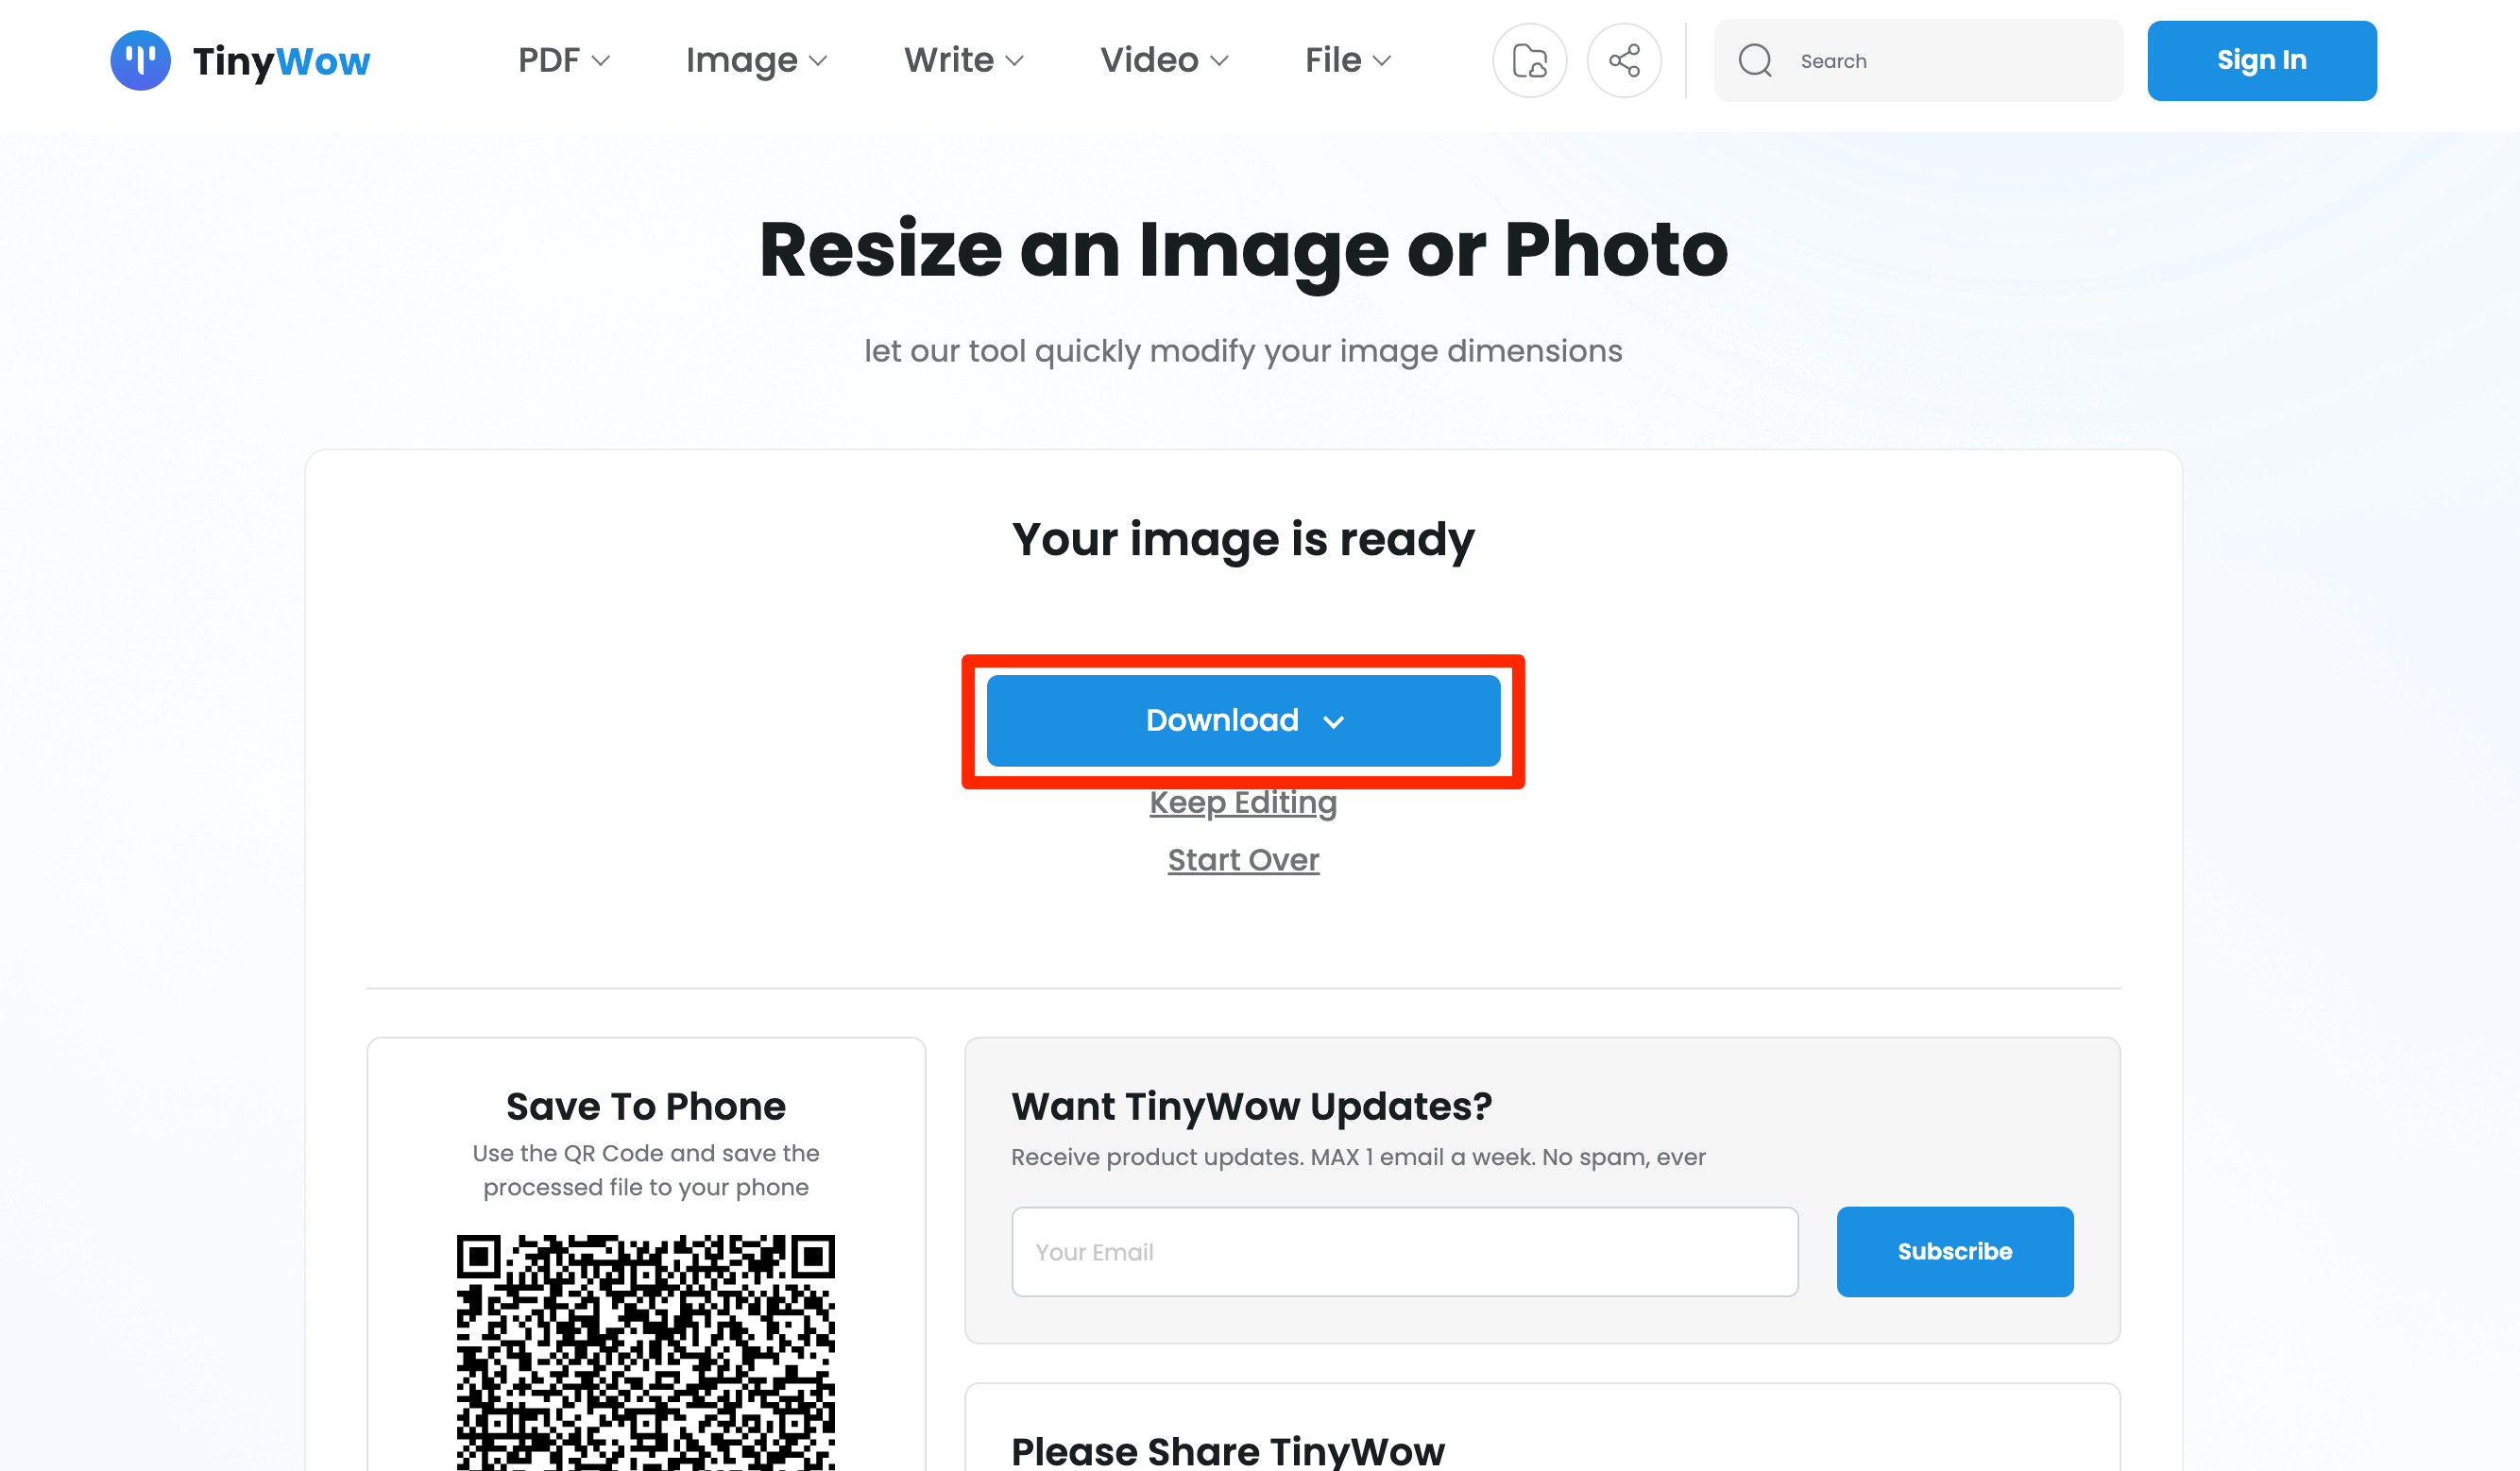Focus the Your Email input field
Image resolution: width=2520 pixels, height=1471 pixels.
point(1404,1251)
